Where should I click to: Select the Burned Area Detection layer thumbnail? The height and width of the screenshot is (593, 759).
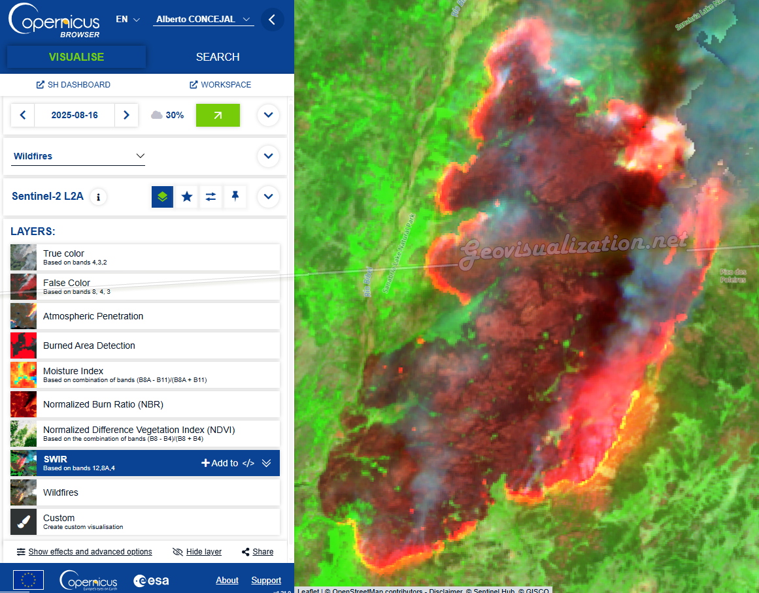point(24,345)
